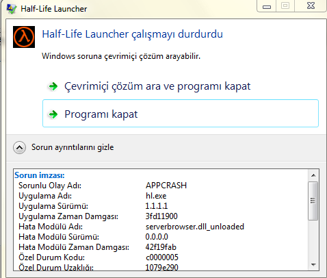Collapse details with the round chevron button

pyautogui.click(x=19, y=147)
